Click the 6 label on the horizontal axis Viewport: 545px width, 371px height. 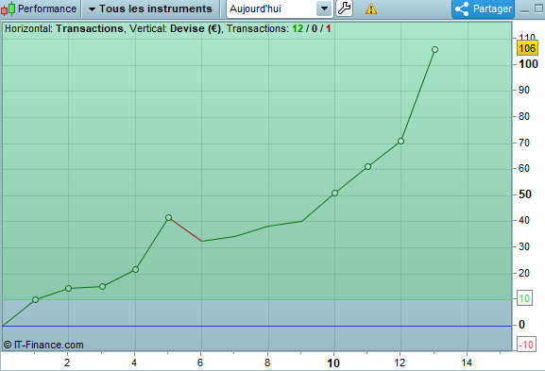(200, 363)
